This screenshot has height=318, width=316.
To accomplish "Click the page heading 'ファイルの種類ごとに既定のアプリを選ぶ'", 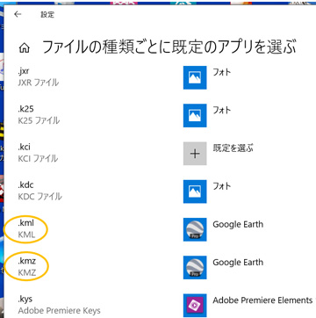I will pos(169,47).
